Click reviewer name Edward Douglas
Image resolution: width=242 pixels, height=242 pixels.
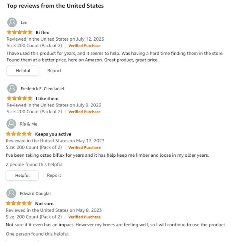pyautogui.click(x=36, y=194)
